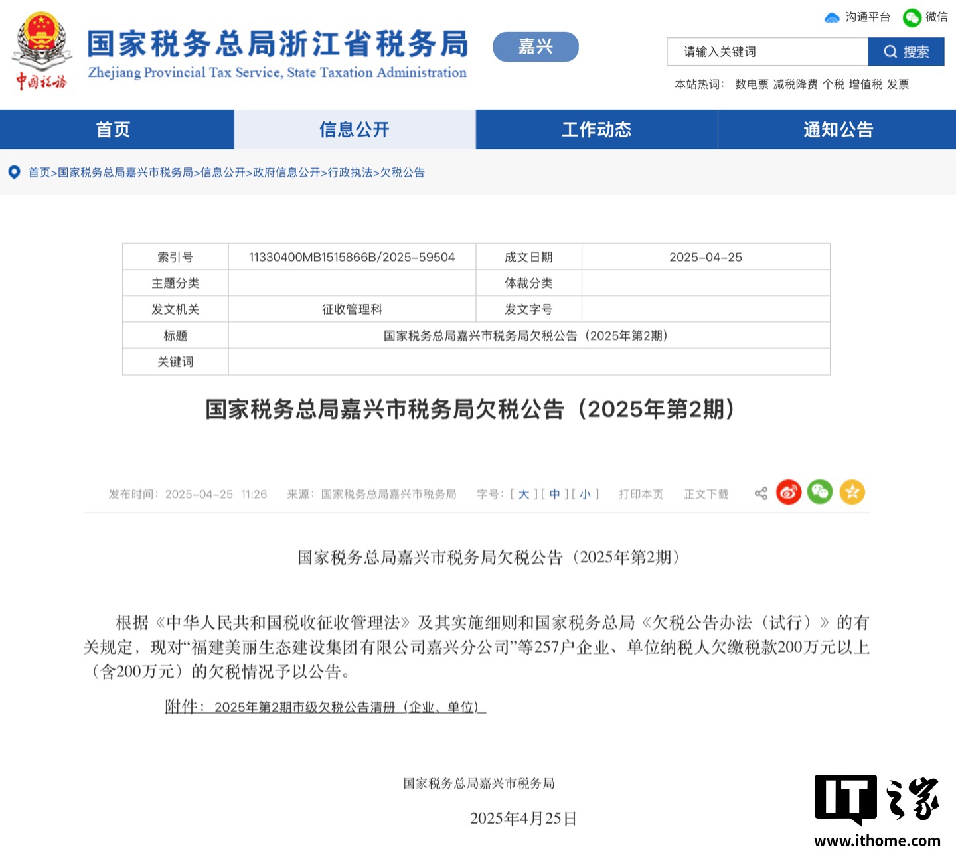
Task: Click the yellow star favorites icon
Action: 852,493
